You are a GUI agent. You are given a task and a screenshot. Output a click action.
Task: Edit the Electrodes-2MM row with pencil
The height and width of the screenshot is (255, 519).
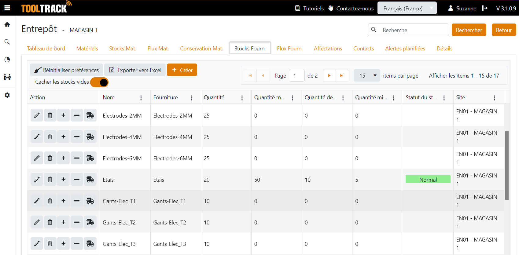tap(37, 115)
